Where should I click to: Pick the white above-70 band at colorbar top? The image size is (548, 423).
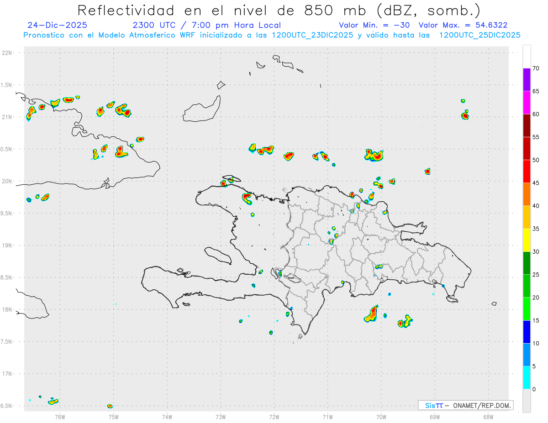[x=527, y=57]
